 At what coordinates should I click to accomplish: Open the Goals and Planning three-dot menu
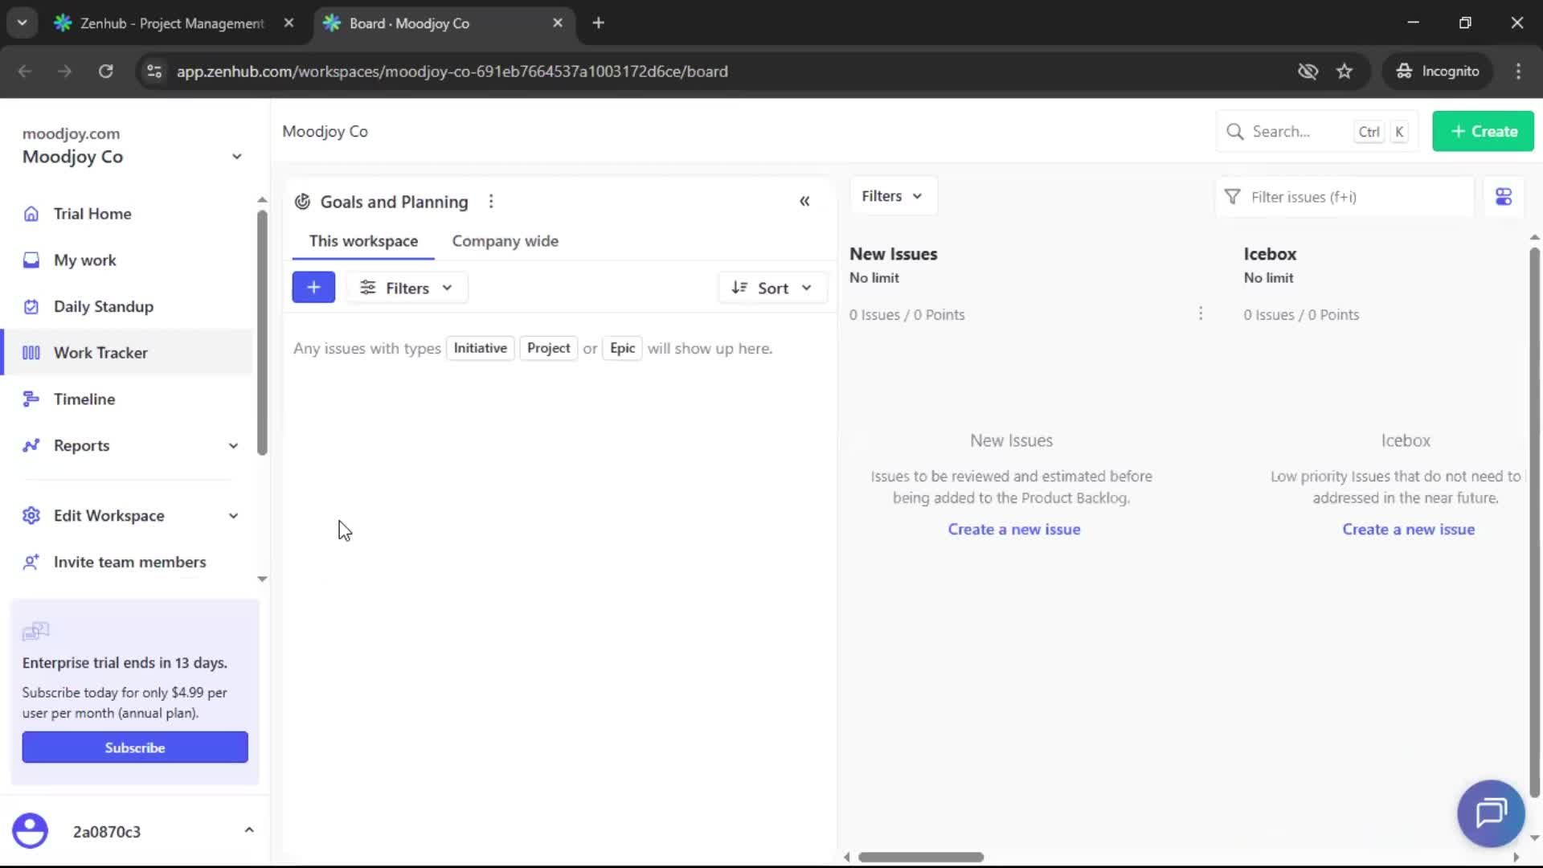[491, 201]
